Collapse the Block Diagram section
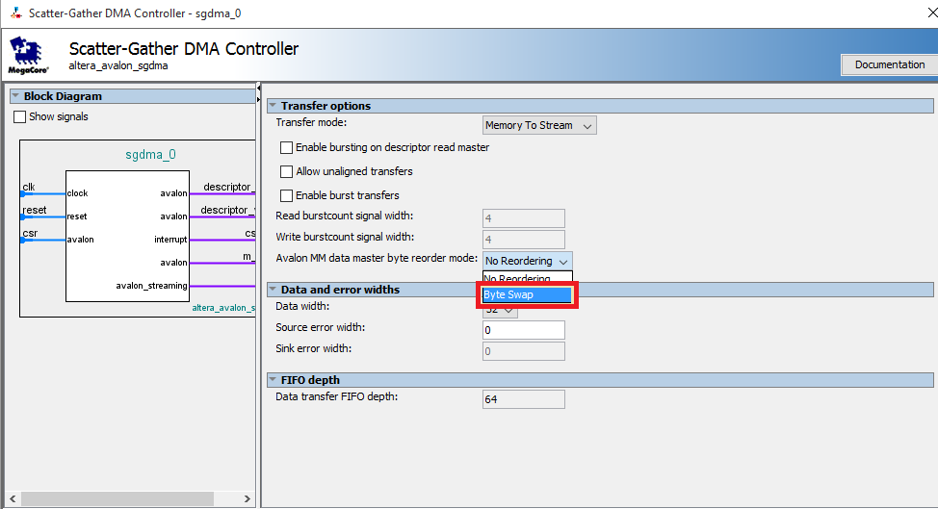938x509 pixels. (x=15, y=96)
